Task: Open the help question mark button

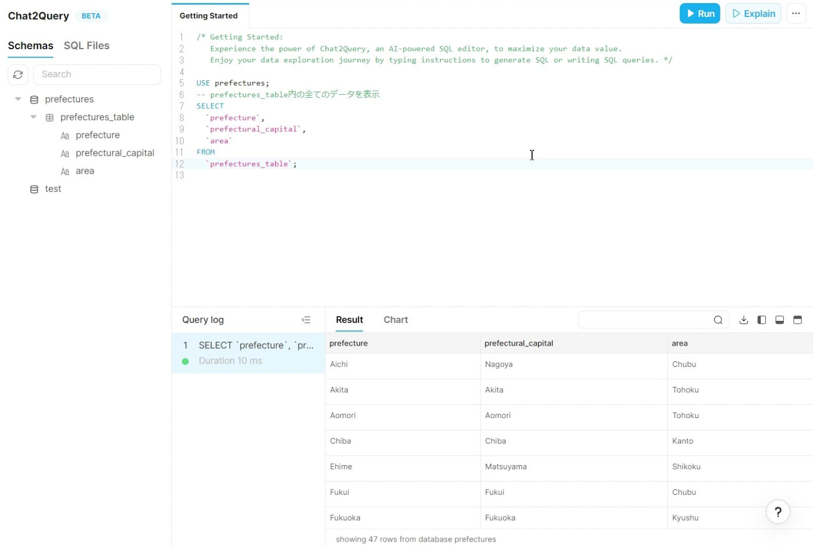Action: 778,512
